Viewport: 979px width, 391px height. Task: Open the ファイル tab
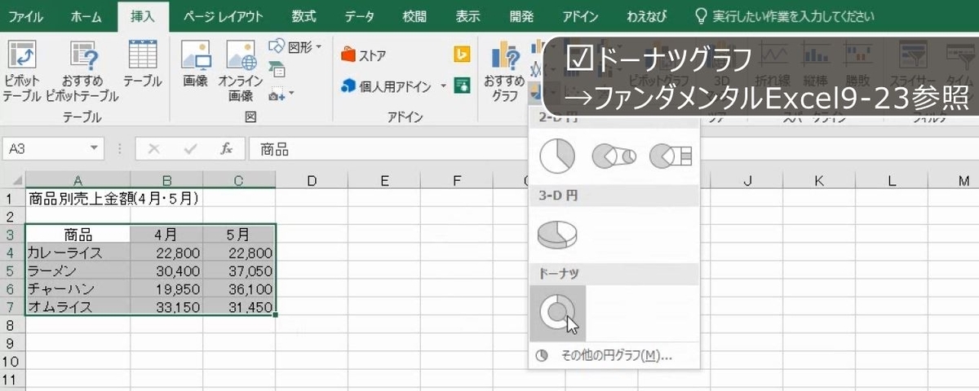click(26, 15)
